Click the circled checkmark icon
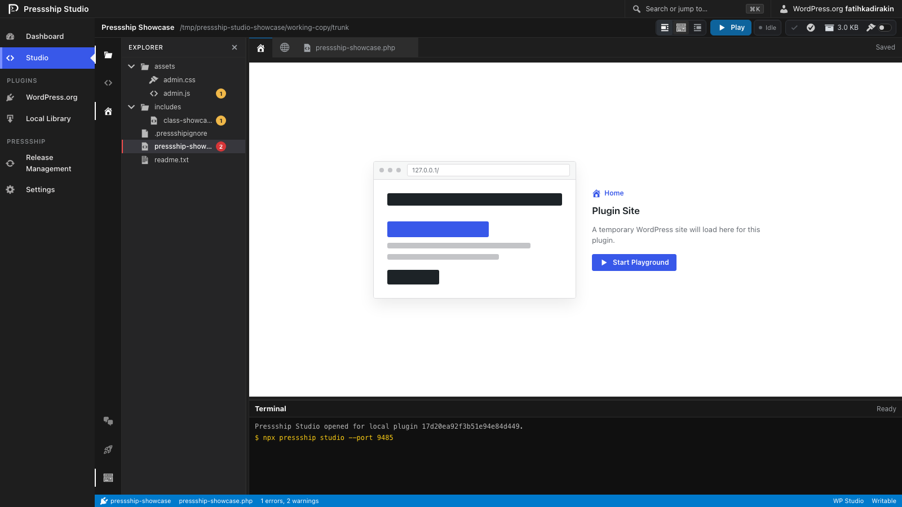Screen dimensions: 902x507 click(811, 28)
